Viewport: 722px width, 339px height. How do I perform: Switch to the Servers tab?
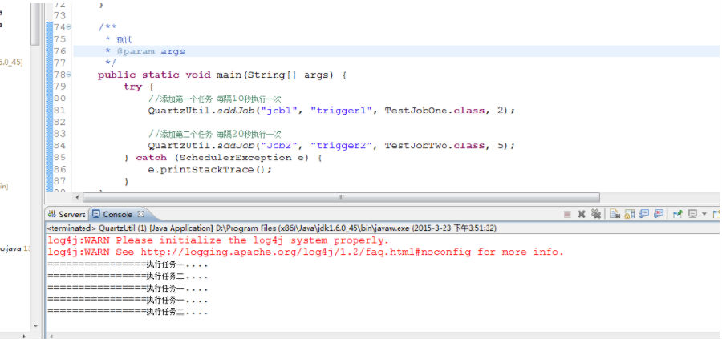[x=67, y=214]
